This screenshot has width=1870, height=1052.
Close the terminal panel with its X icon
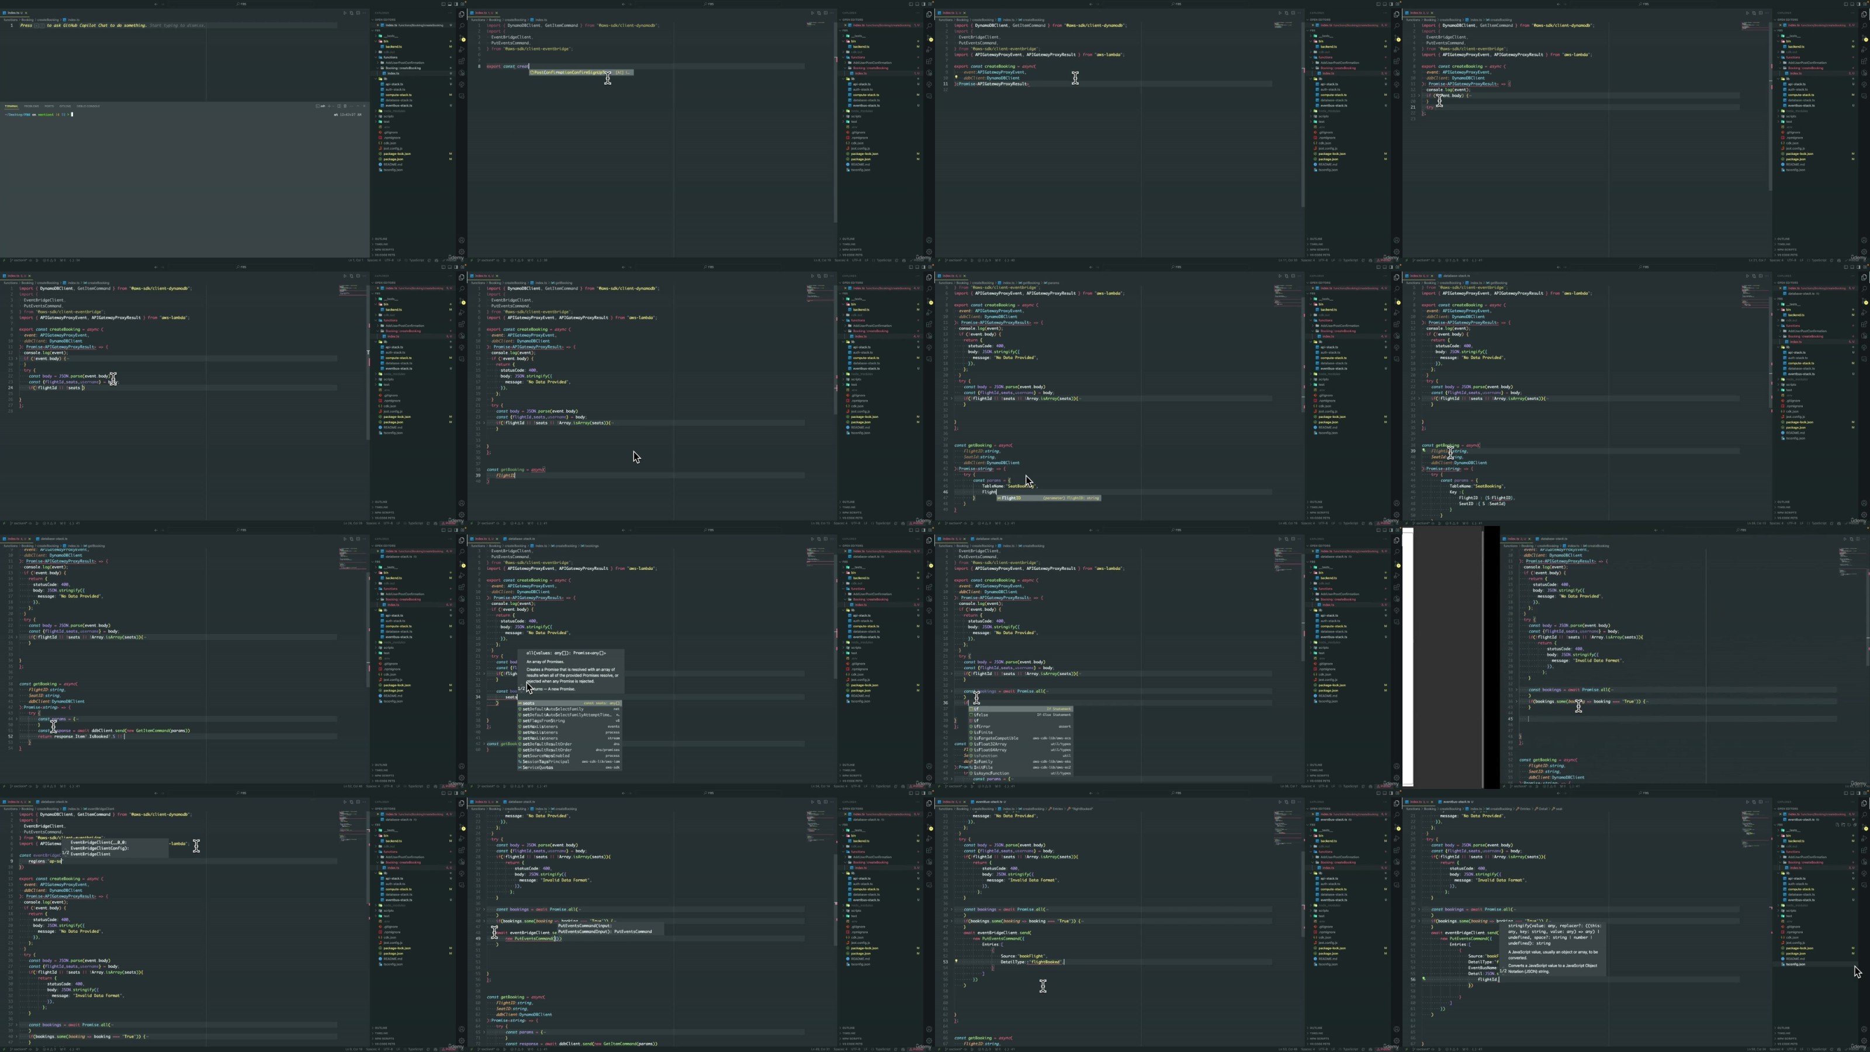[x=365, y=107]
